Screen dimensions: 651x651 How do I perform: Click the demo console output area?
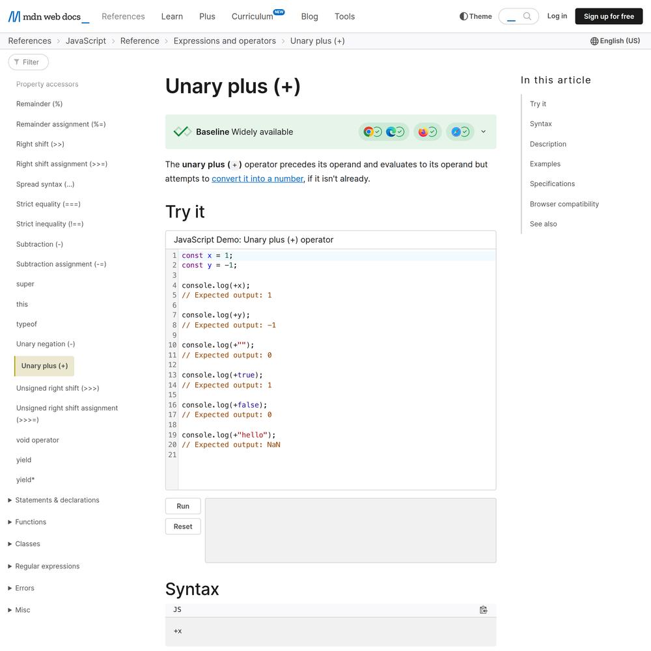(350, 531)
